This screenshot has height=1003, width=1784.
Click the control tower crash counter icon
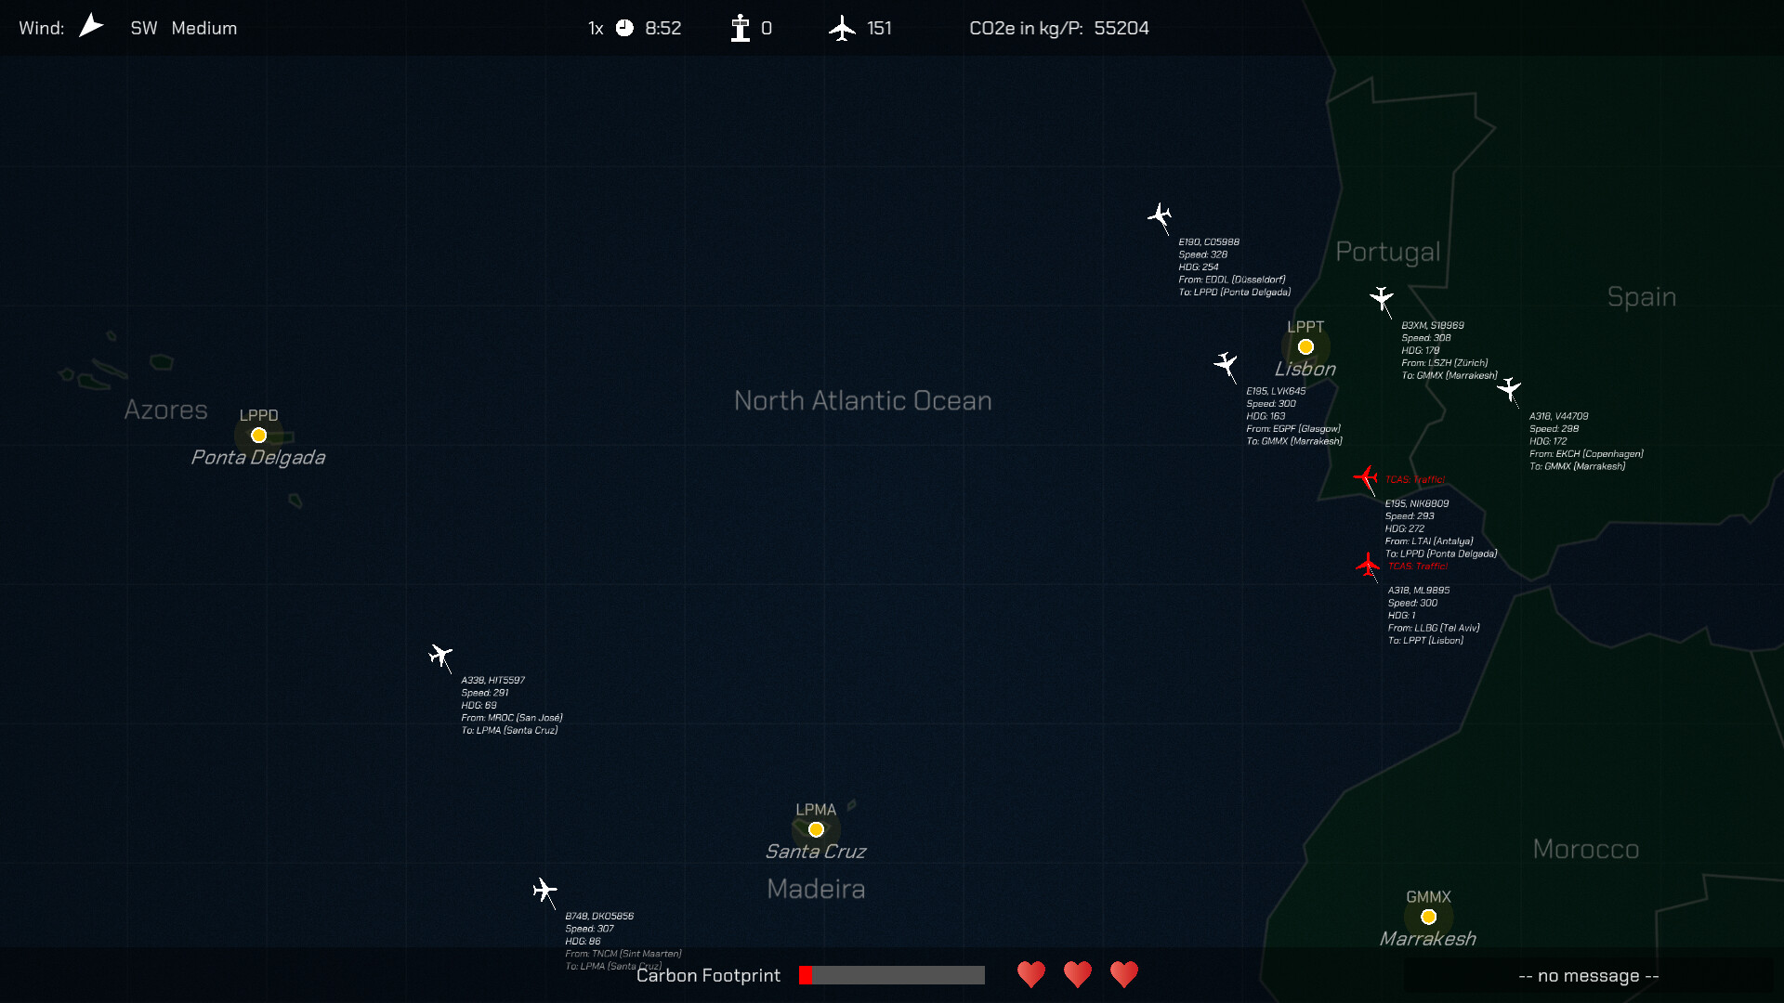(x=739, y=28)
